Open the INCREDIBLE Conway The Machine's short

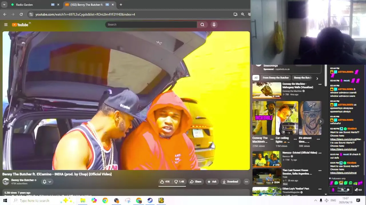click(264, 118)
